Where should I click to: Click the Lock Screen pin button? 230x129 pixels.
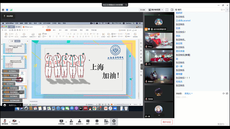coord(8,16)
